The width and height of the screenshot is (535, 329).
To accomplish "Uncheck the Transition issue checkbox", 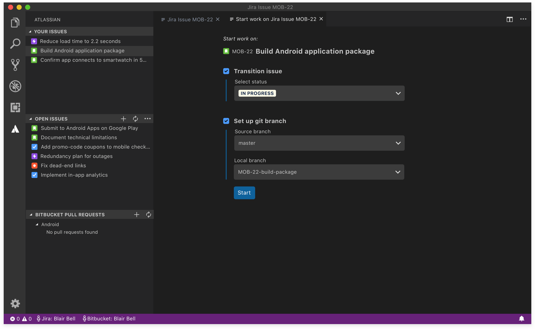I will pos(226,71).
